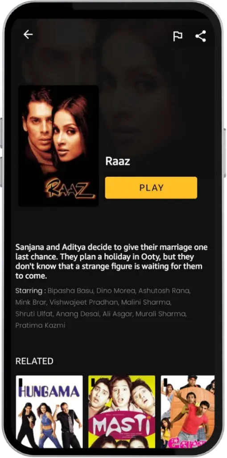Click the flag report icon

click(177, 36)
